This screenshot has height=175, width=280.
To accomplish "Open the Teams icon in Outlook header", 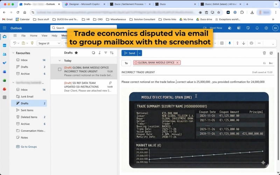I will [x=230, y=28].
